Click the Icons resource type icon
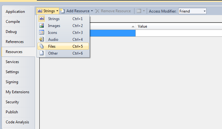222x129 pixels. pos(42,32)
